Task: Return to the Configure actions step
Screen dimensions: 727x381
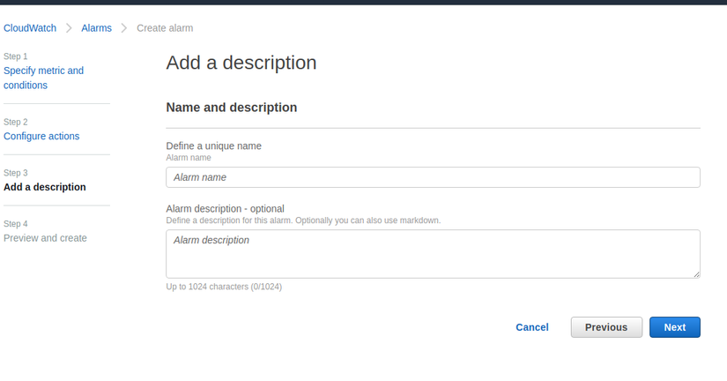Action: 41,136
